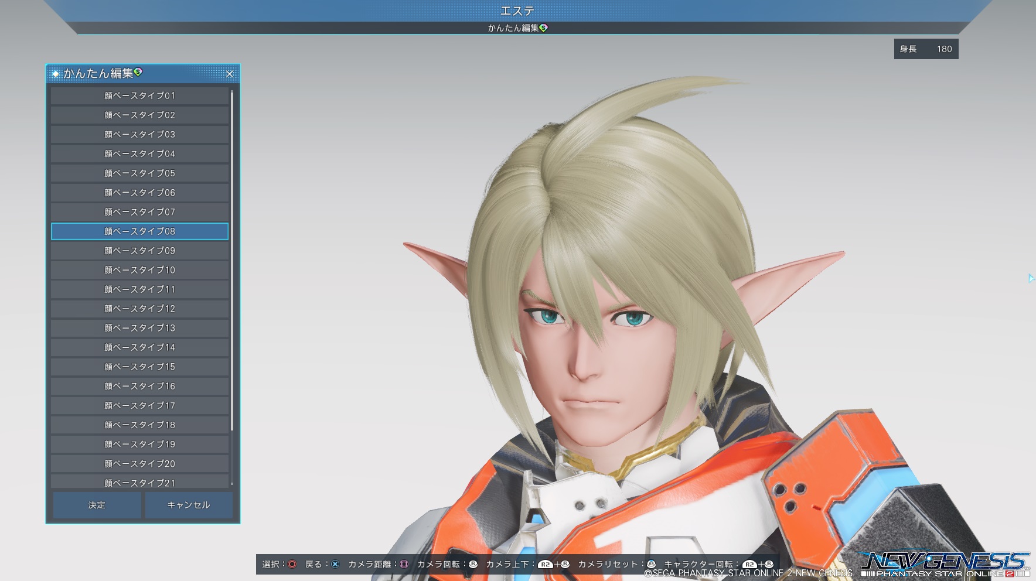This screenshot has height=581, width=1036.
Task: Click the square button icon for カメラ距離
Action: [x=404, y=564]
